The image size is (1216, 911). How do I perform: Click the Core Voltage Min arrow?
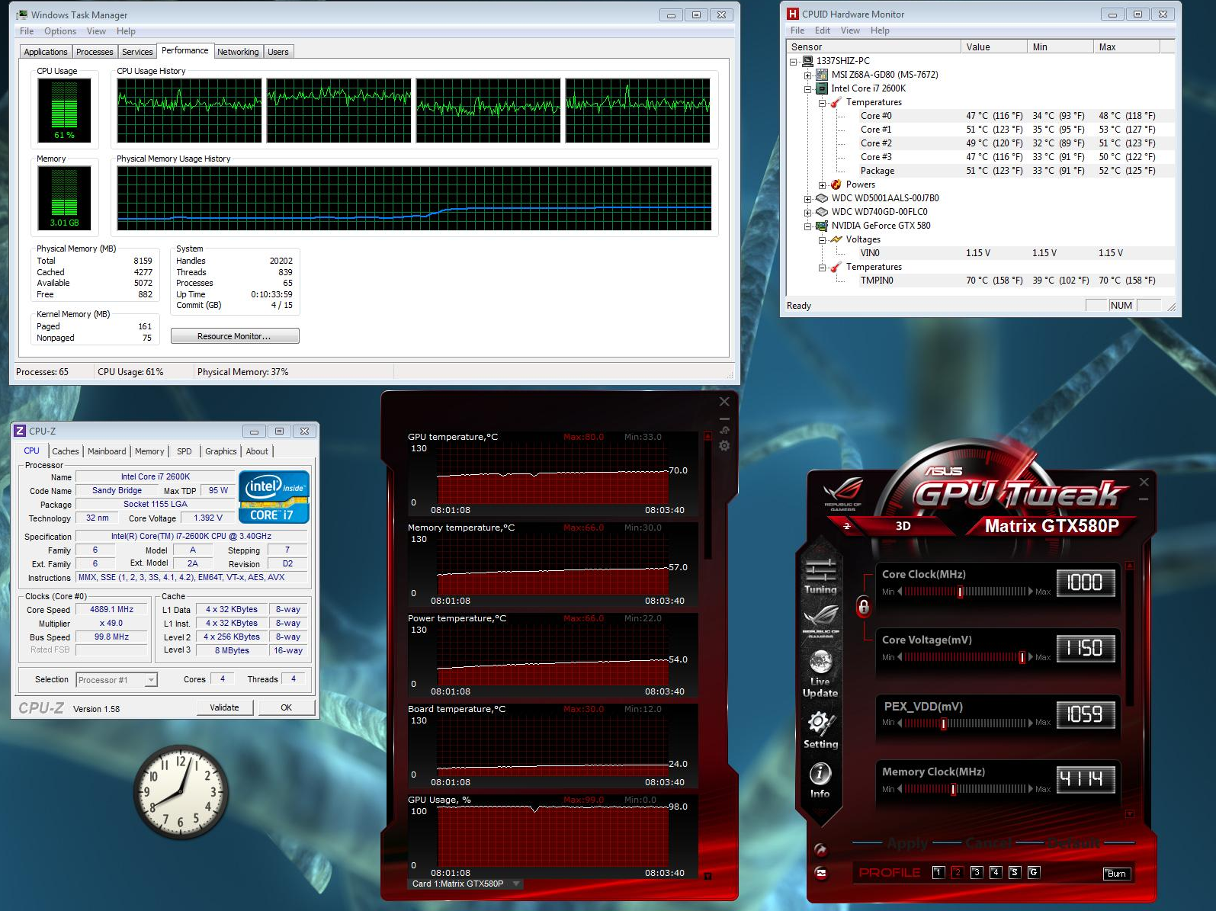900,657
